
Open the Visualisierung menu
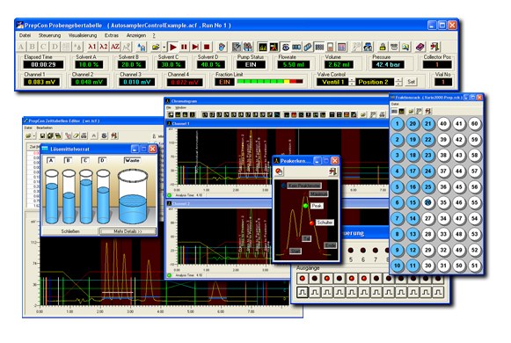83,35
